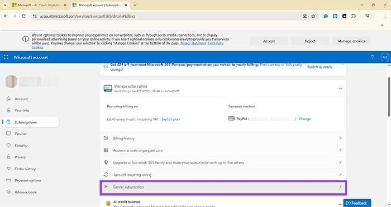Click the Microsoft account header title
The width and height of the screenshot is (391, 207).
coord(31,57)
